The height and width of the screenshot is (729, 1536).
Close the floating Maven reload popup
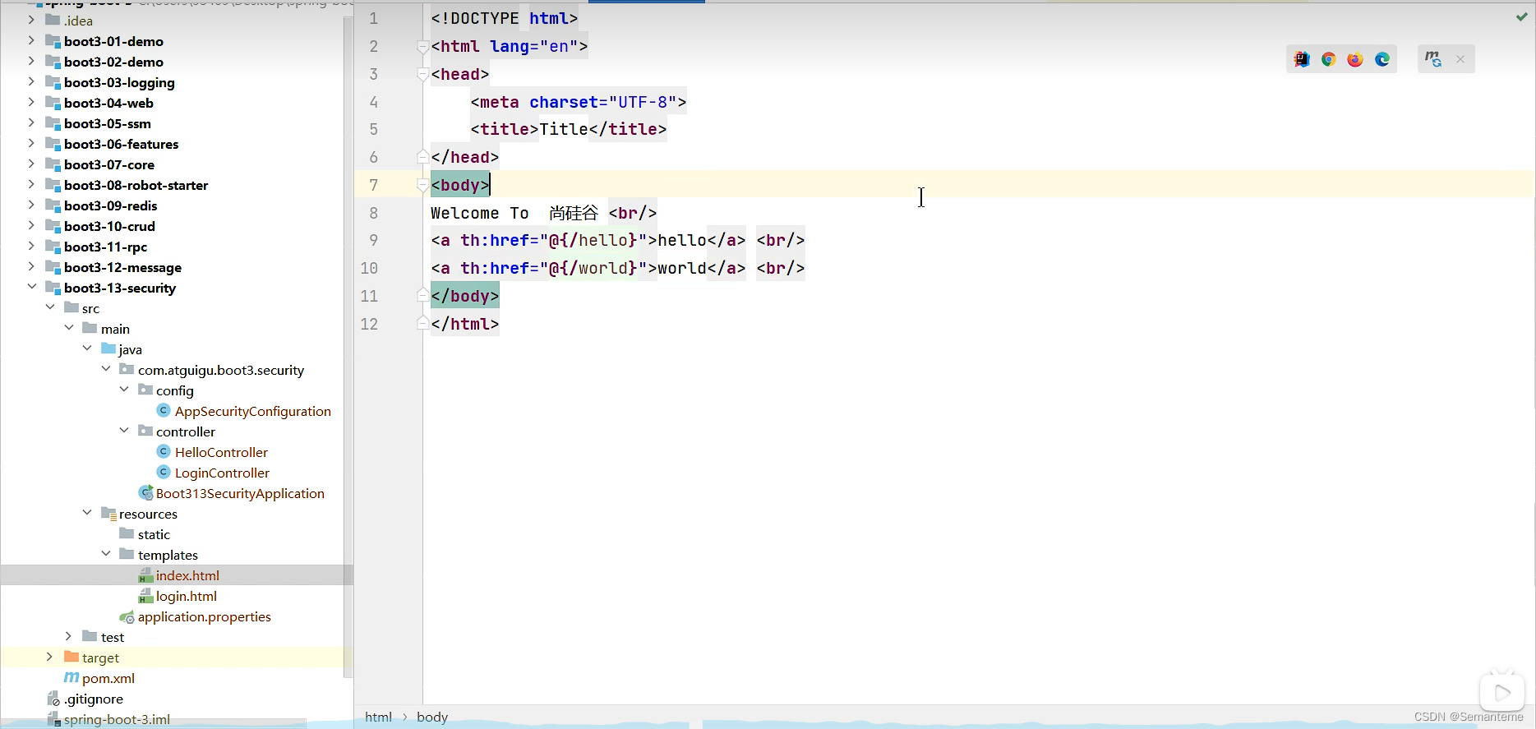coord(1460,59)
